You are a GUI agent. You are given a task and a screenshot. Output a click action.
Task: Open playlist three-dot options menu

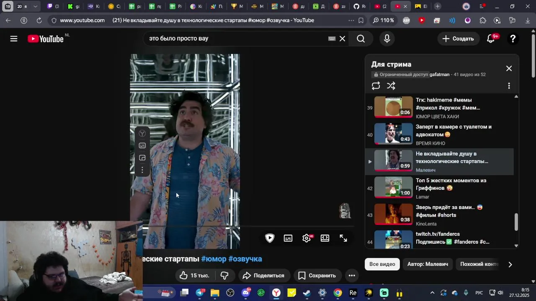[509, 86]
